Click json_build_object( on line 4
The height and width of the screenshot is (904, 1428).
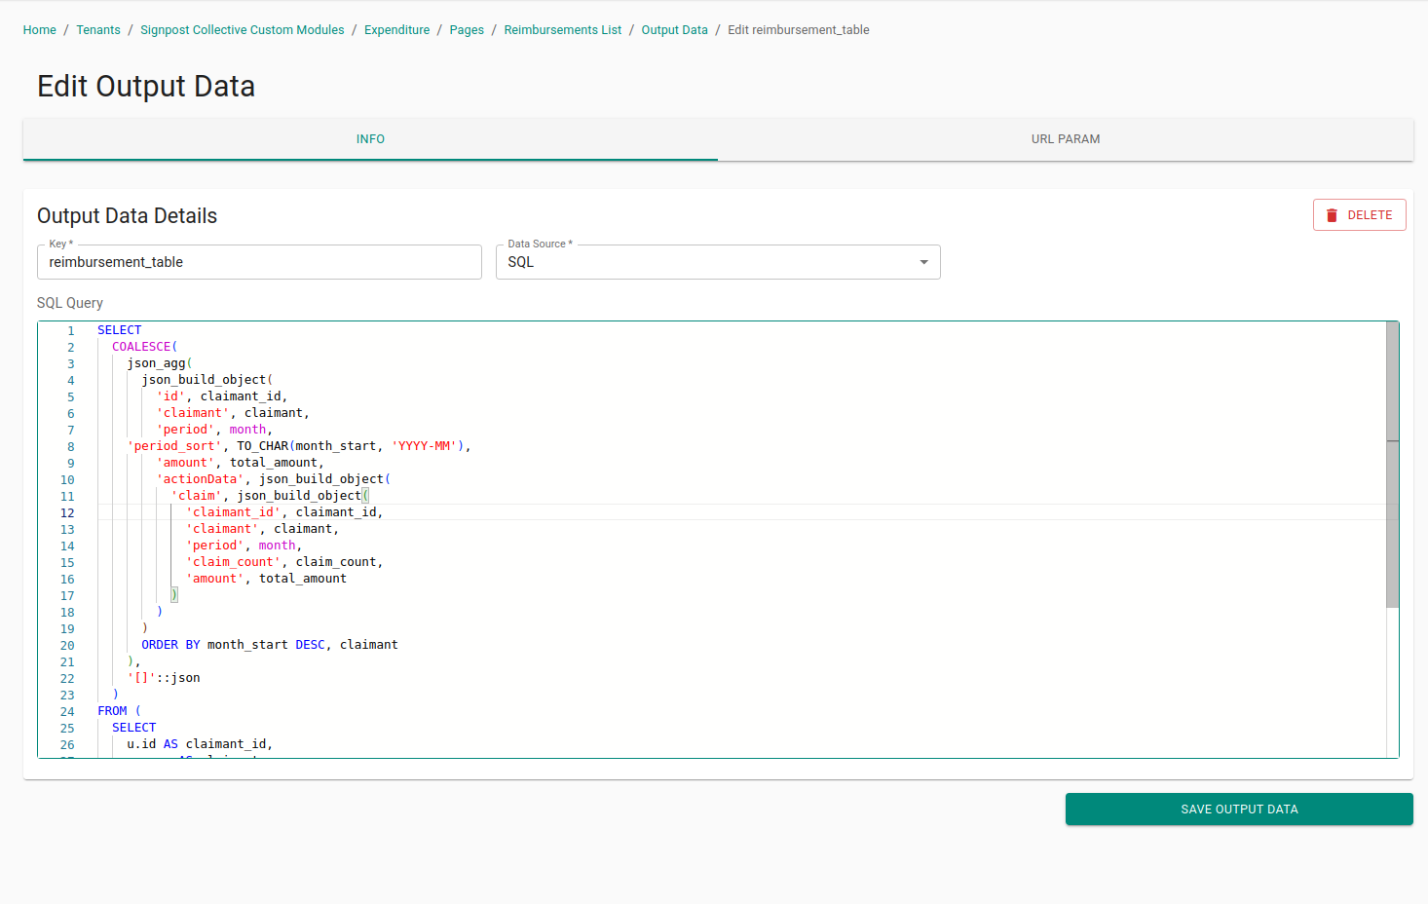click(207, 380)
